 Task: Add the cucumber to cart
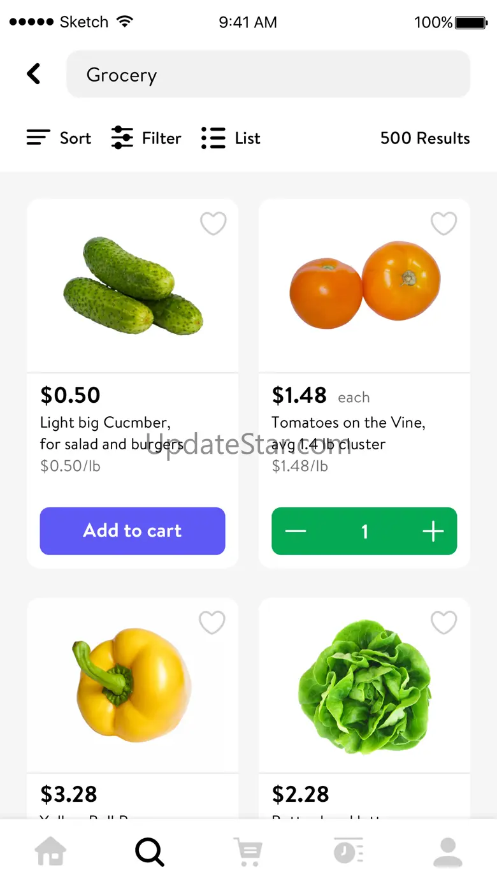click(x=133, y=531)
